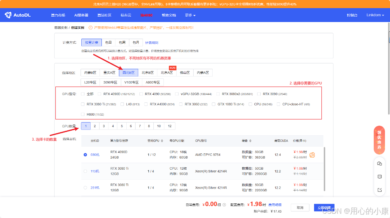Viewport: 390px width, 218px height.
Task: Check the vGPU-32GB checkbox
Action: [x=177, y=94]
